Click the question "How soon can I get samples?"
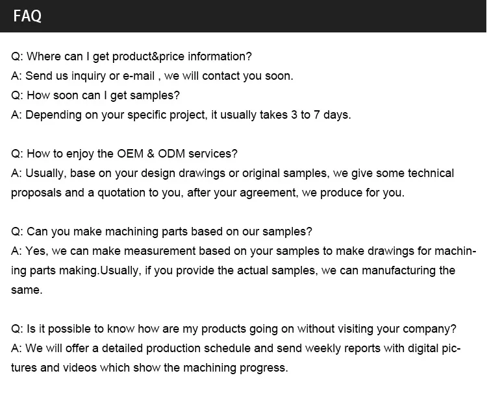 point(95,95)
